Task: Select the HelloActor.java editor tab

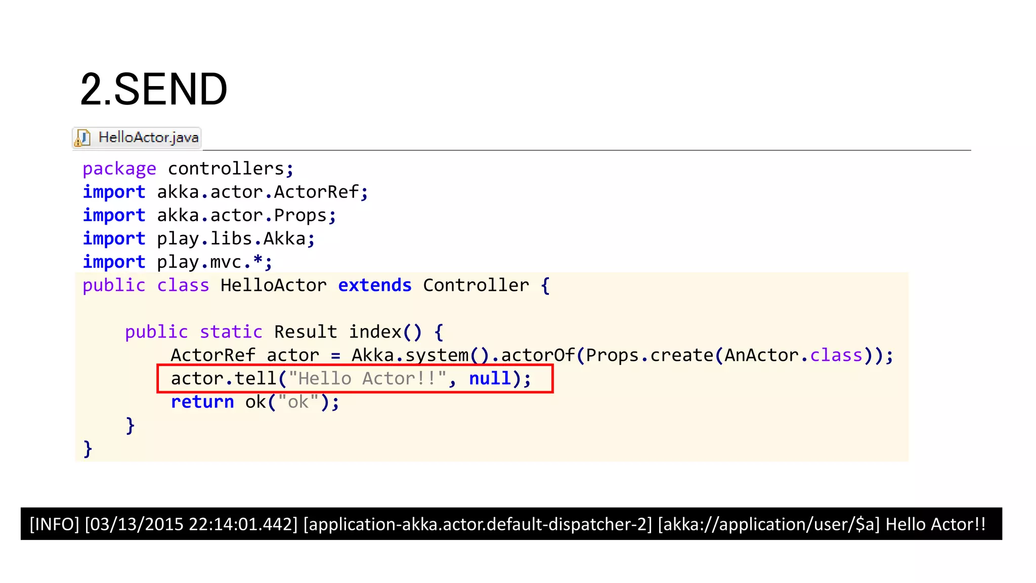Action: [137, 138]
